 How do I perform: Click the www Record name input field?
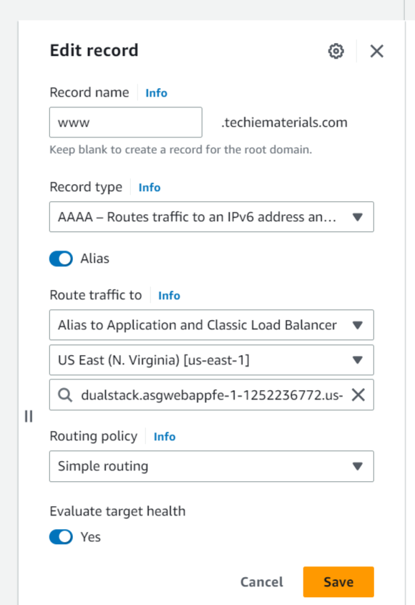(x=125, y=122)
